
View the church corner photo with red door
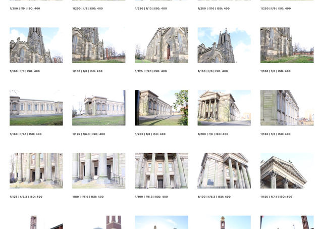(x=161, y=45)
